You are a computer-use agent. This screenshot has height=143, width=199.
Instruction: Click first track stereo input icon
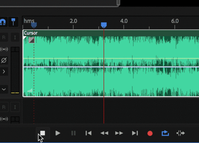tap(4, 49)
